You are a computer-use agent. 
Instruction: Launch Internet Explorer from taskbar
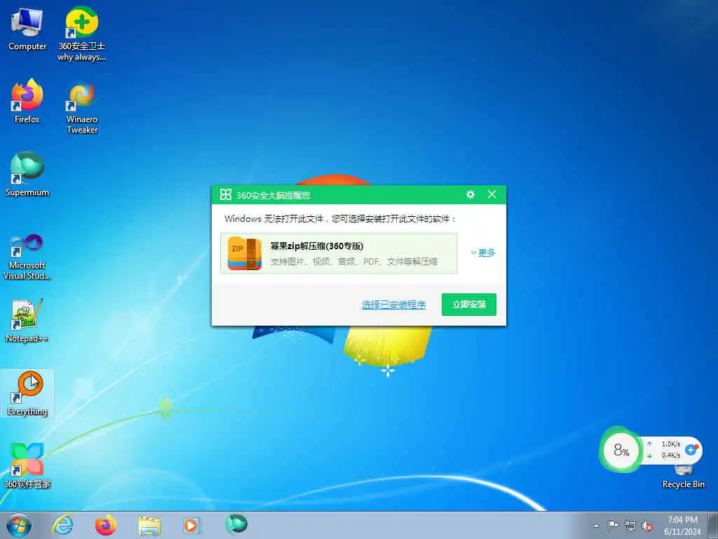point(62,525)
